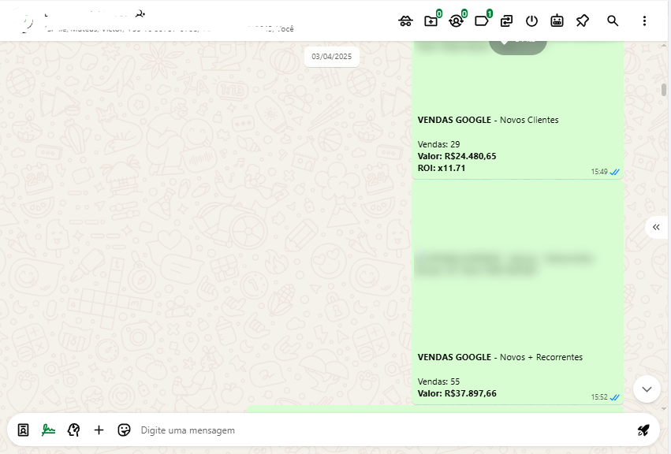Click the contact card icon by message box

click(24, 430)
